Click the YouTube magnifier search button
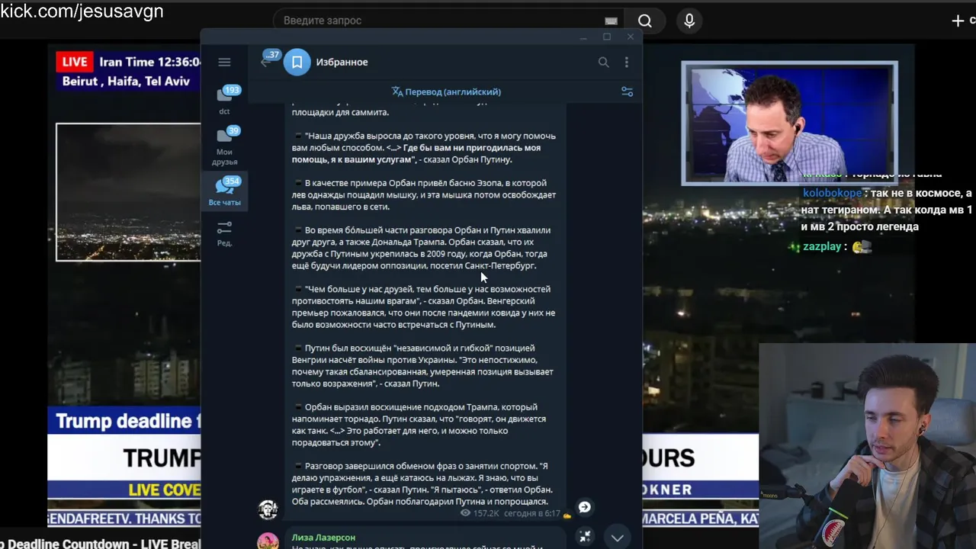The image size is (976, 549). [x=645, y=21]
